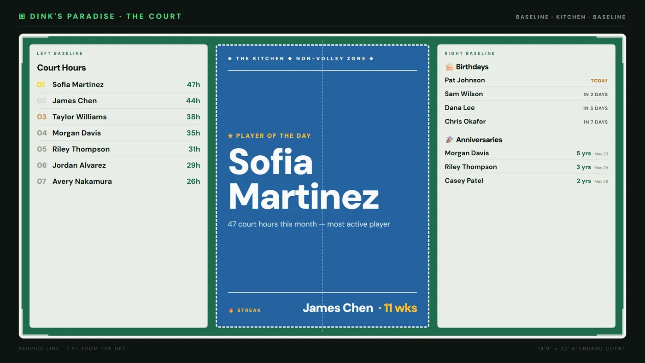The height and width of the screenshot is (363, 645).
Task: Click James Chen in the streak footer
Action: pos(338,308)
